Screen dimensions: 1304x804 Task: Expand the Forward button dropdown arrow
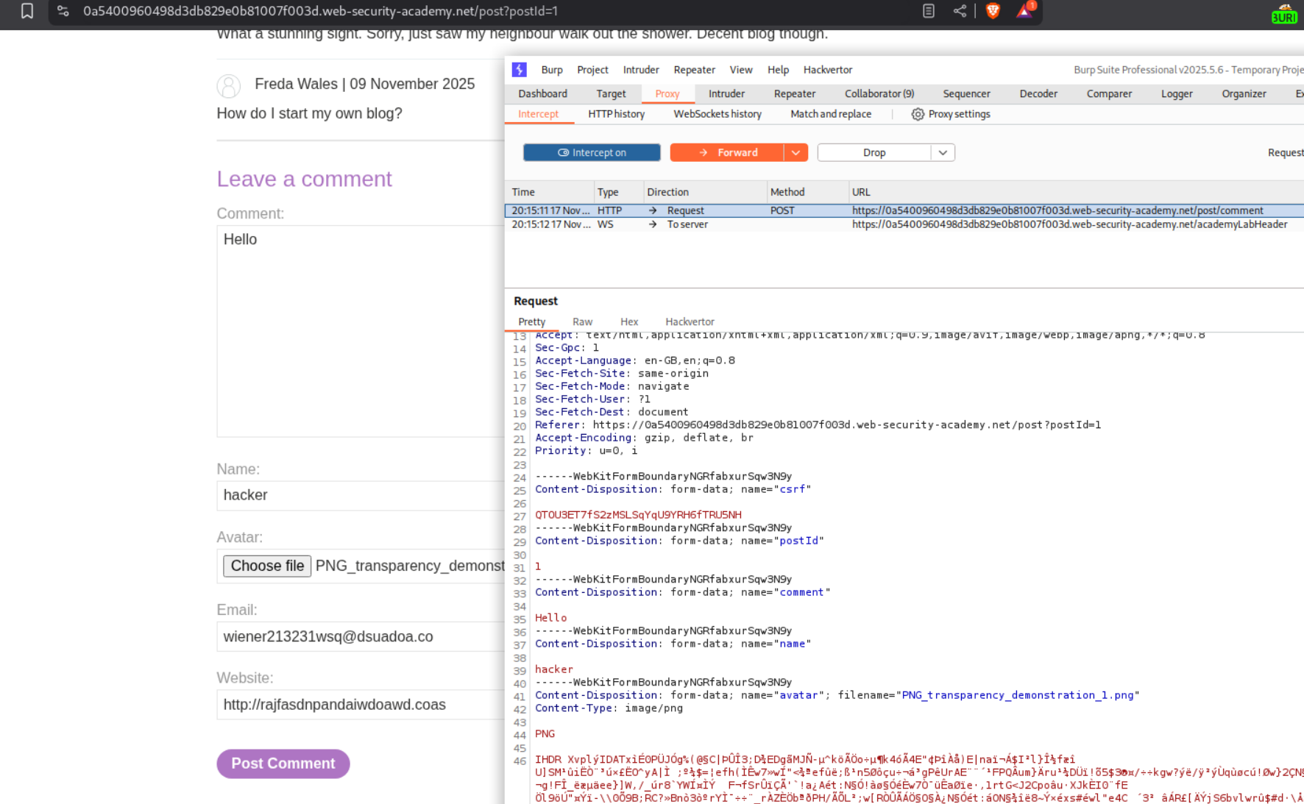(x=795, y=152)
